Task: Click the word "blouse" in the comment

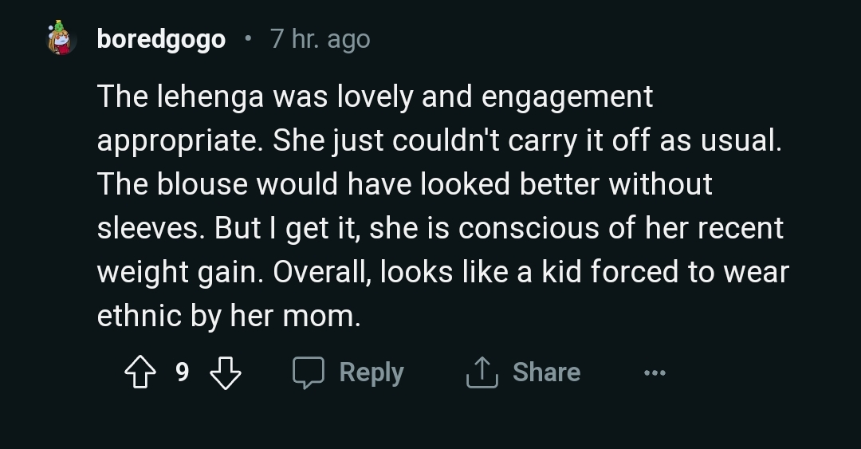Action: [202, 185]
